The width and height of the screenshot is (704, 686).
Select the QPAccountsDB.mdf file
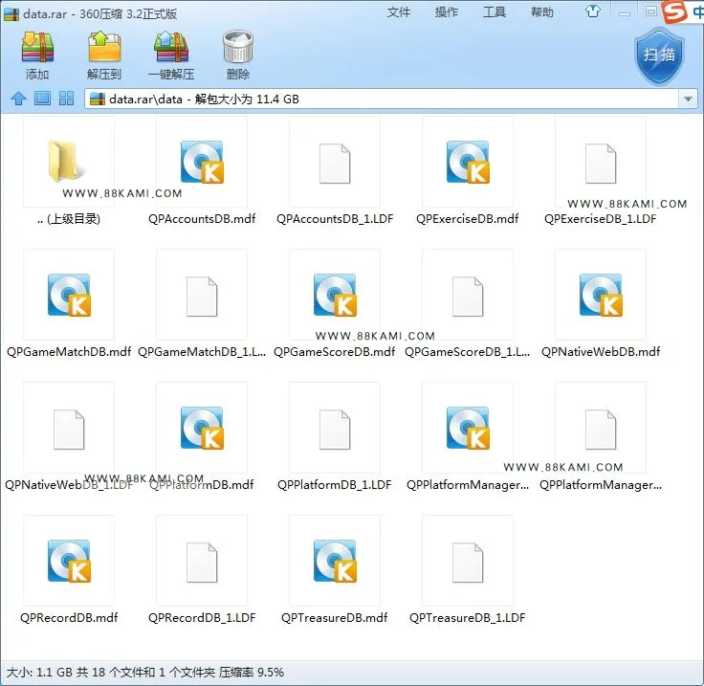pyautogui.click(x=202, y=171)
